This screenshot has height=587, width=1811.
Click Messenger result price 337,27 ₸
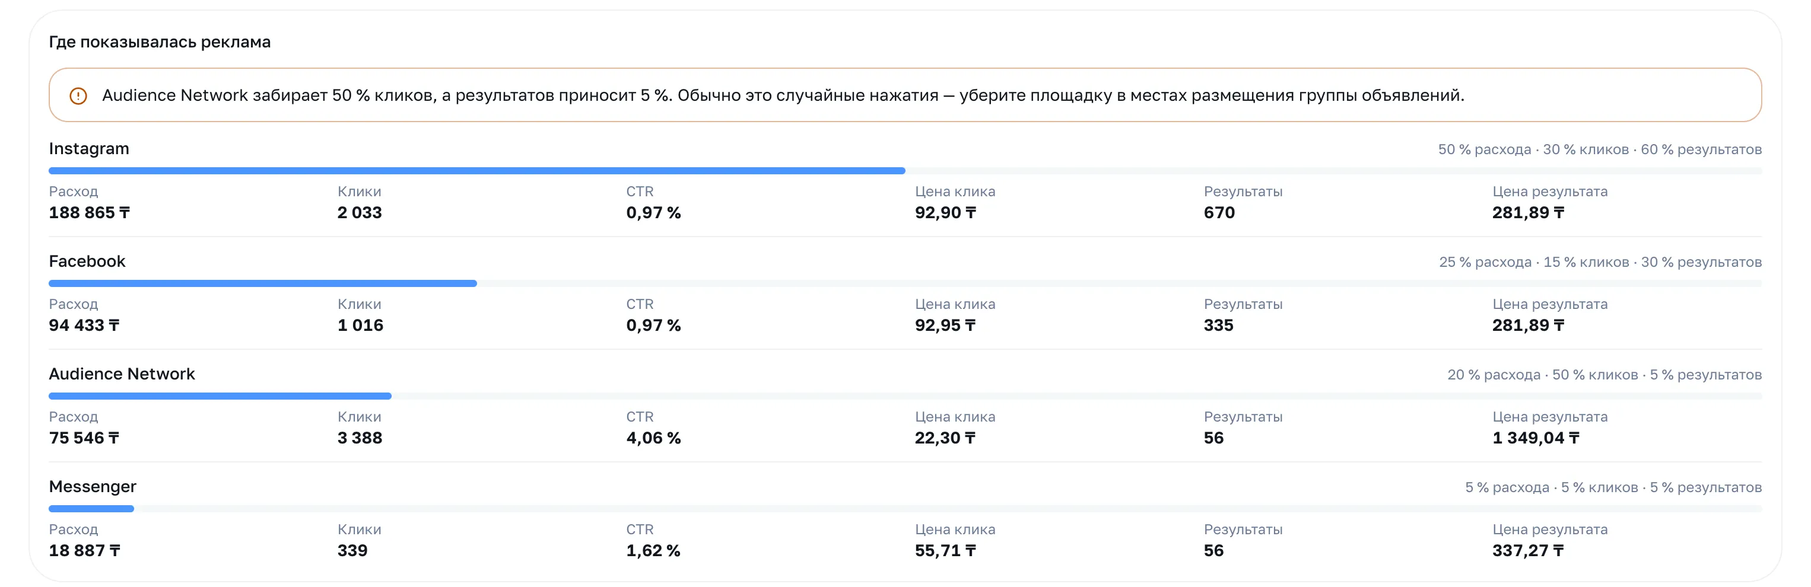pos(1529,550)
